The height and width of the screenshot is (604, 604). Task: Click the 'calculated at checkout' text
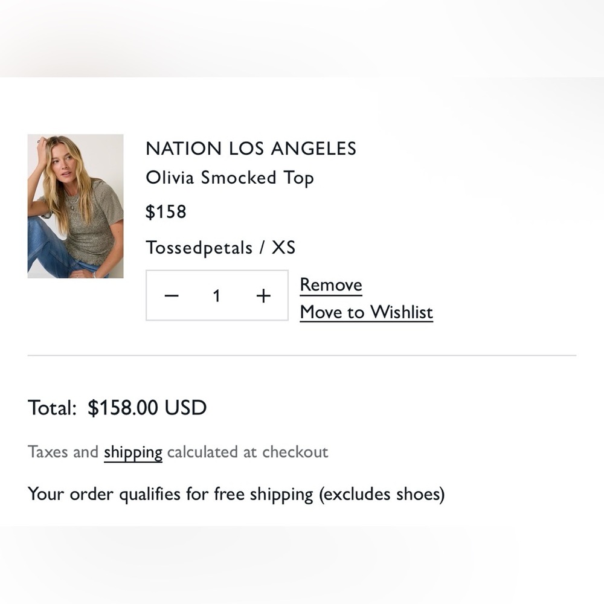pyautogui.click(x=248, y=452)
